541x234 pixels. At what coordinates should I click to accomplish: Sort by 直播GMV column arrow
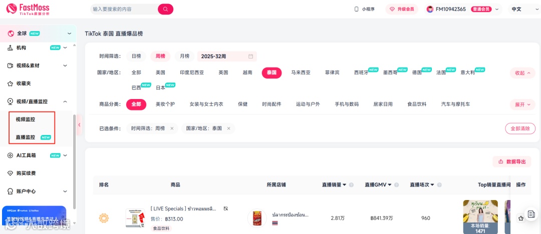pyautogui.click(x=390, y=185)
